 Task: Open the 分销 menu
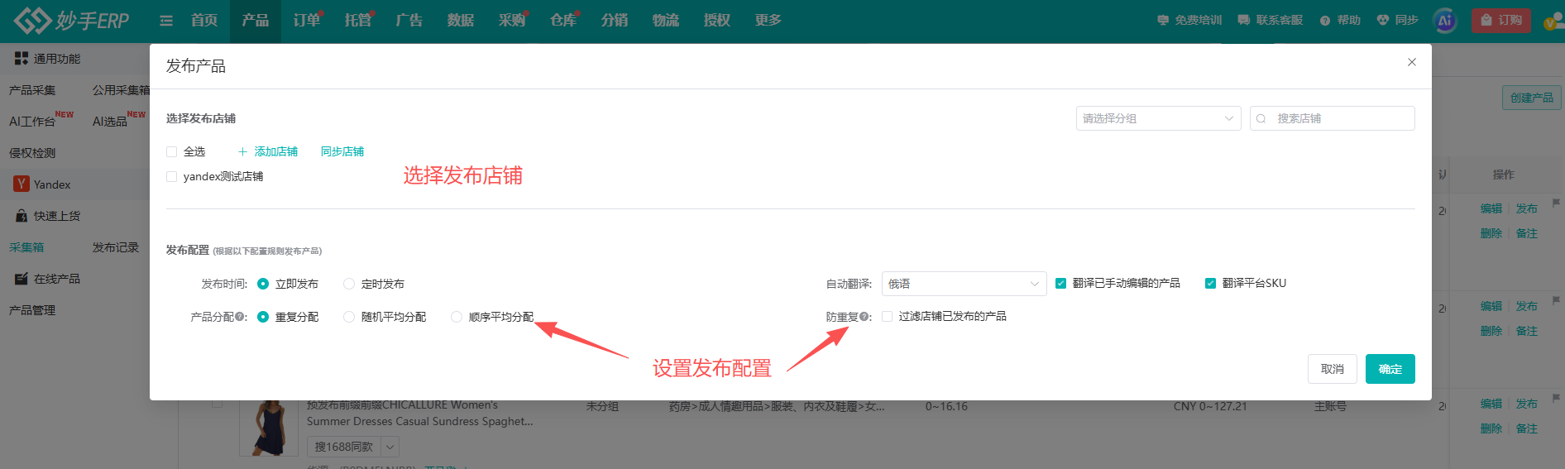[615, 20]
